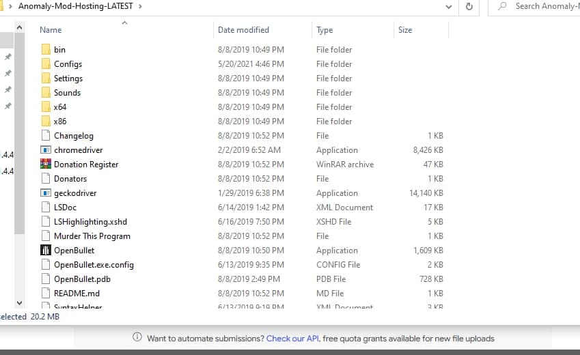
Task: Click the 5/20/2021 4:46 PM date cell
Action: point(251,64)
